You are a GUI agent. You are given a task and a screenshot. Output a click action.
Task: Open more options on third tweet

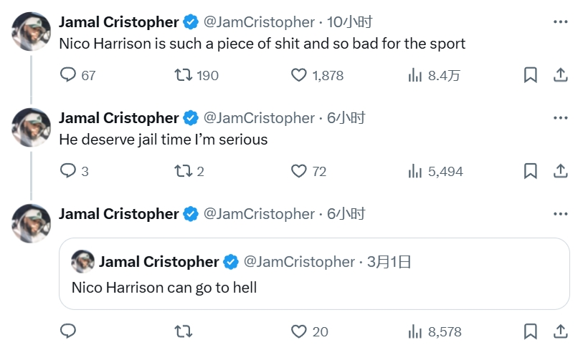[560, 214]
